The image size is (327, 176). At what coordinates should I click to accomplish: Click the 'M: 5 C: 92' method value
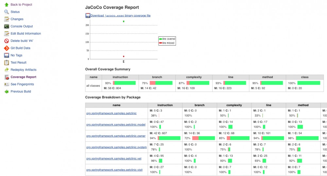258,88
